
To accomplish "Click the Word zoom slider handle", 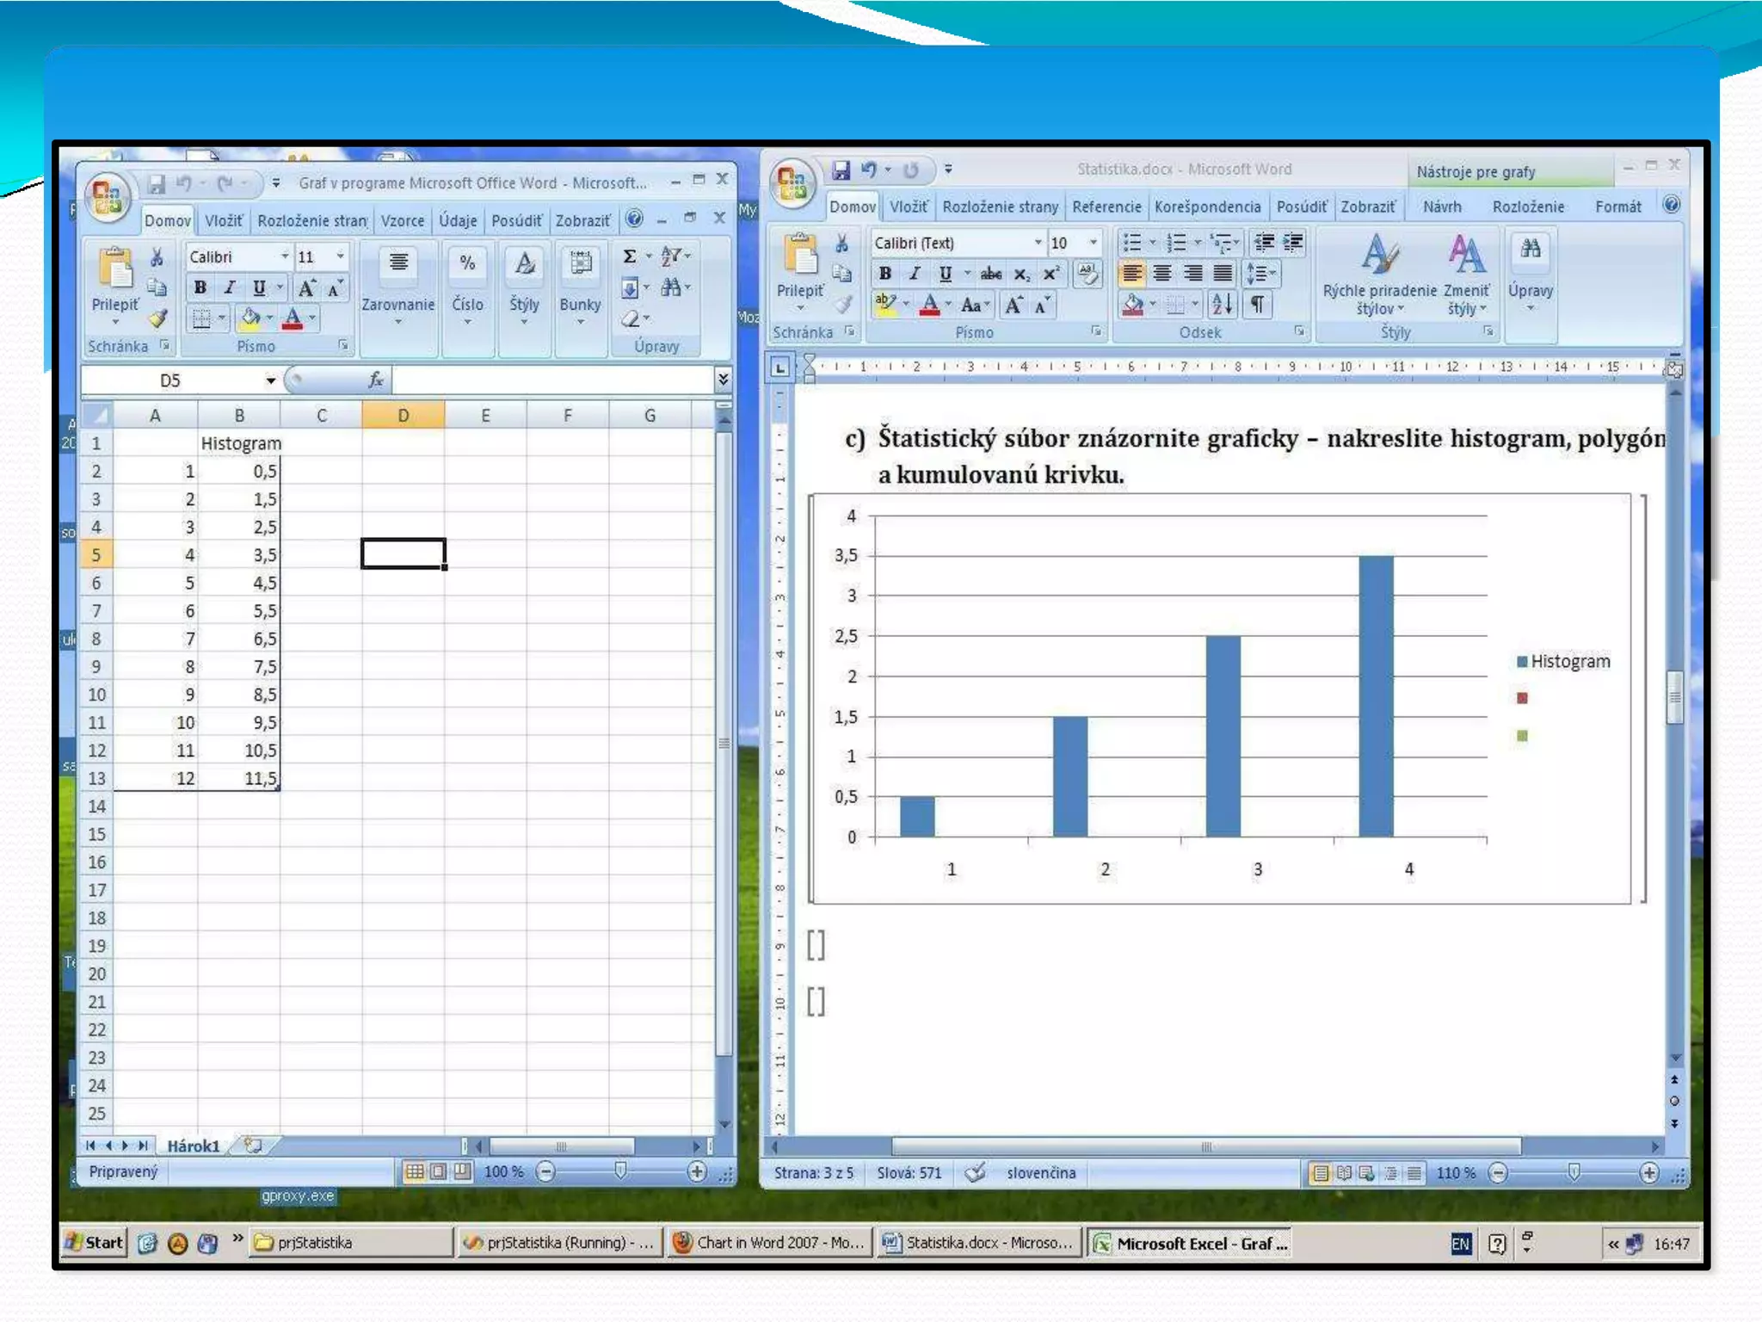I will coord(1574,1172).
